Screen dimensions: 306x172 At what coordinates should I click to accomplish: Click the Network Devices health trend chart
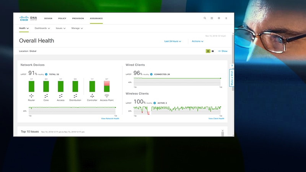[72, 110]
